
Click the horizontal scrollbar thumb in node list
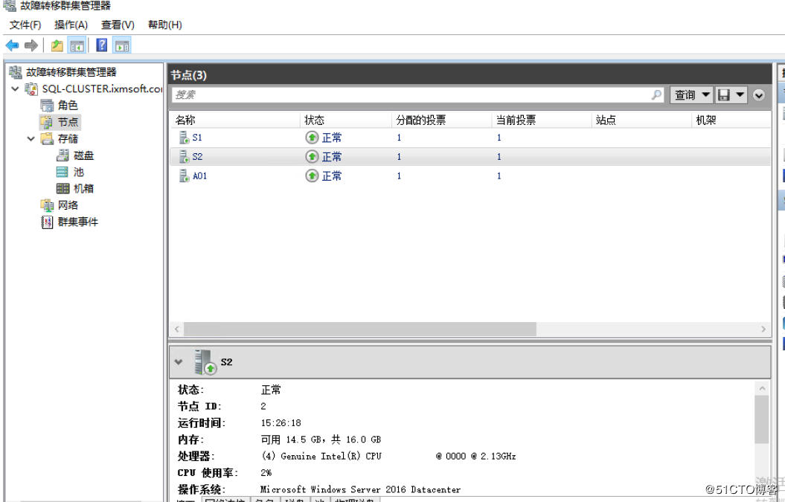[360, 329]
